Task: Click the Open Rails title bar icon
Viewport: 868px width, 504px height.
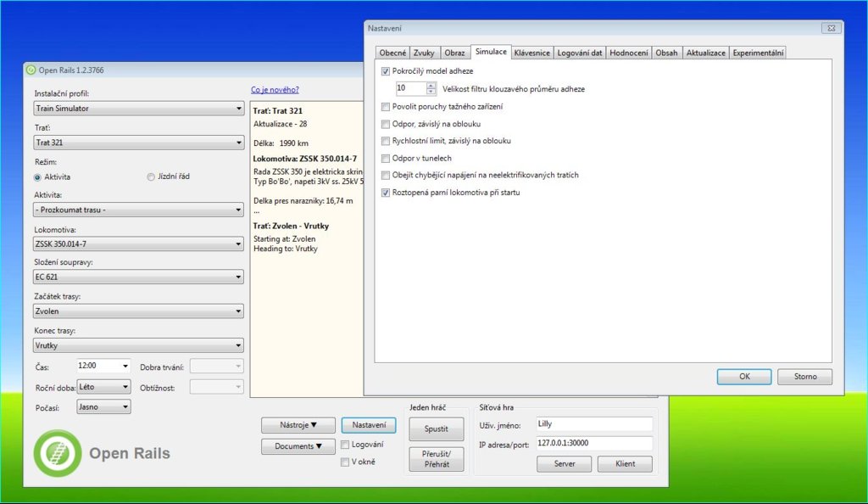Action: (31, 70)
